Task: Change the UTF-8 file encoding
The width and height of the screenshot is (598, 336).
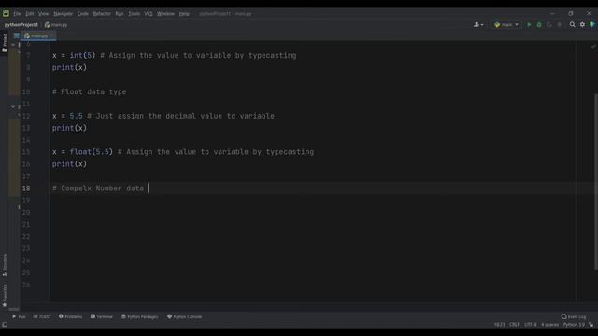Action: pyautogui.click(x=530, y=325)
